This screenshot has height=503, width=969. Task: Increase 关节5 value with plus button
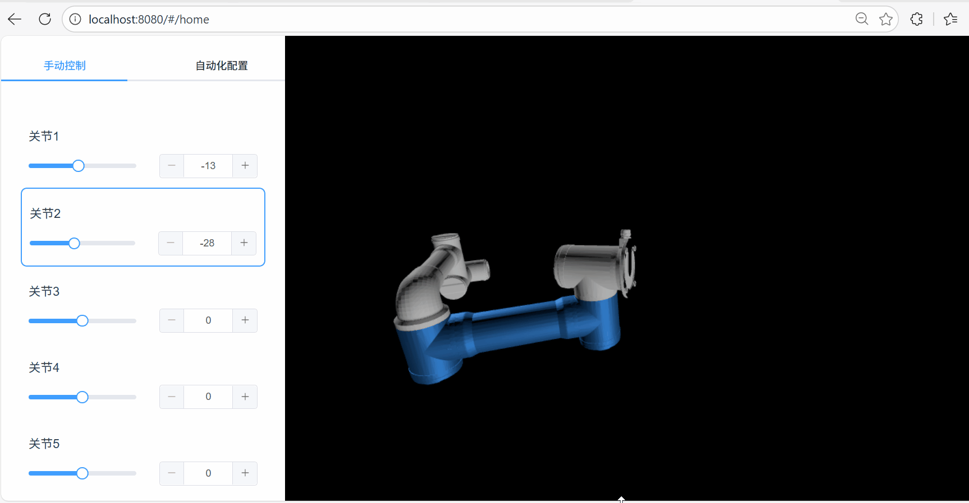(245, 473)
